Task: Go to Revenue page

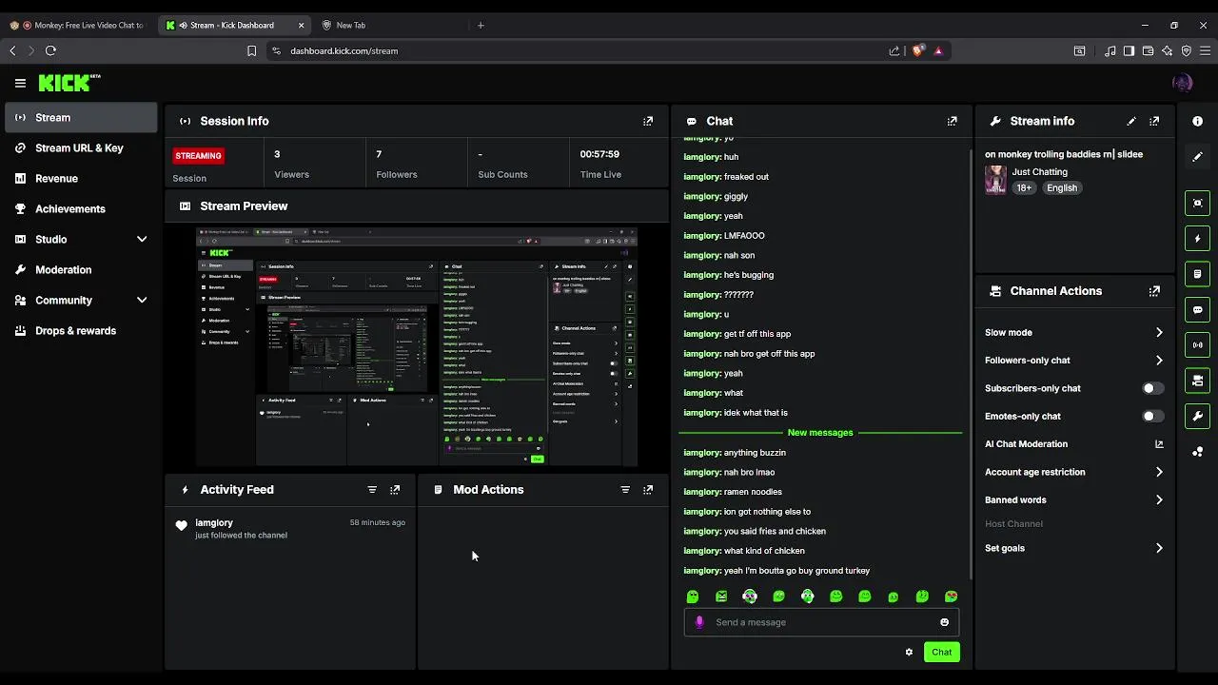Action: point(81,178)
